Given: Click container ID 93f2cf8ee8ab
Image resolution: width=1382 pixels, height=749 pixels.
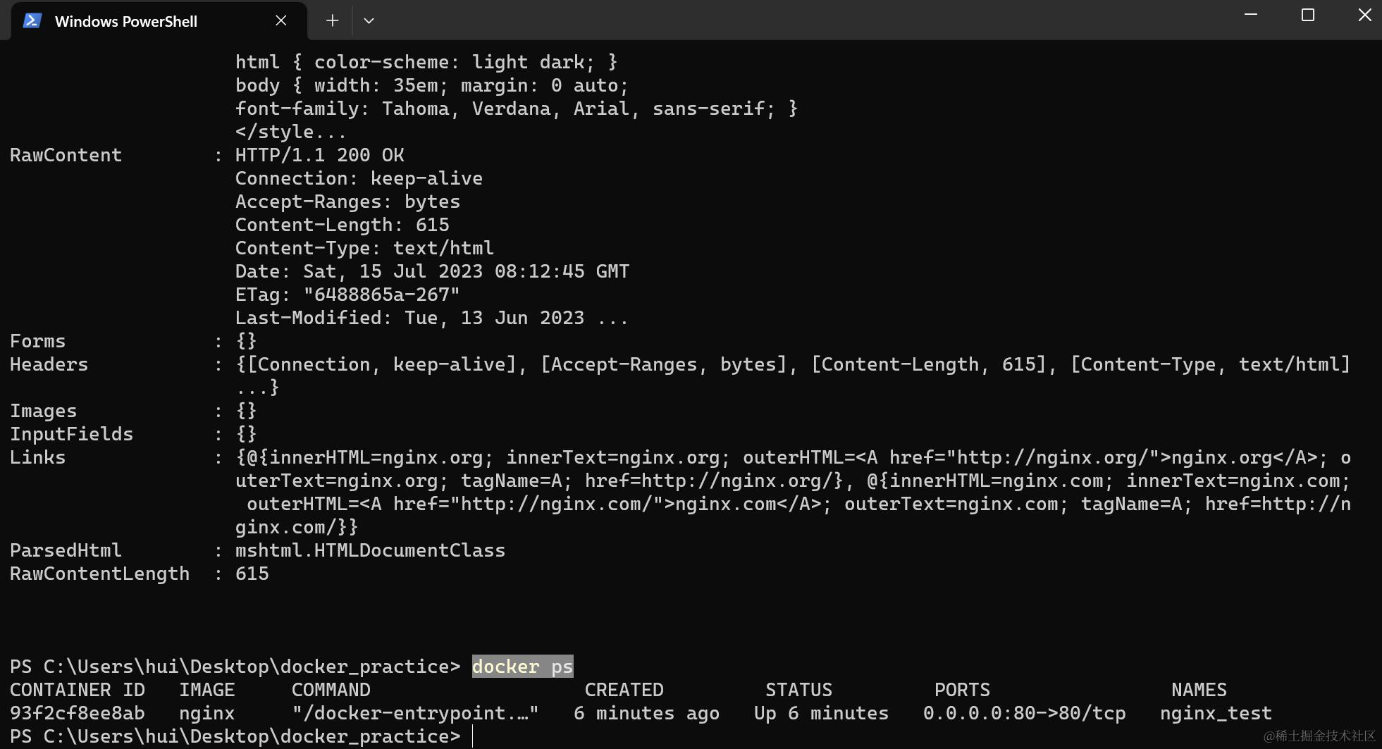Looking at the screenshot, I should [78, 713].
